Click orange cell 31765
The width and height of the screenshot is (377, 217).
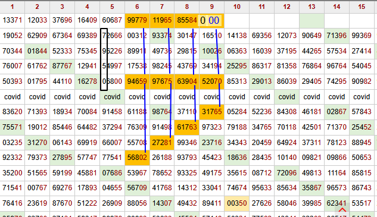tap(212, 112)
